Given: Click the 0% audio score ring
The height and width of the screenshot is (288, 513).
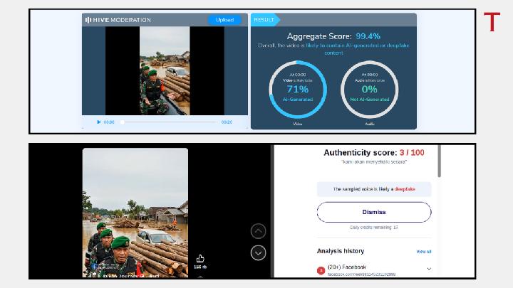Looking at the screenshot, I should 369,90.
